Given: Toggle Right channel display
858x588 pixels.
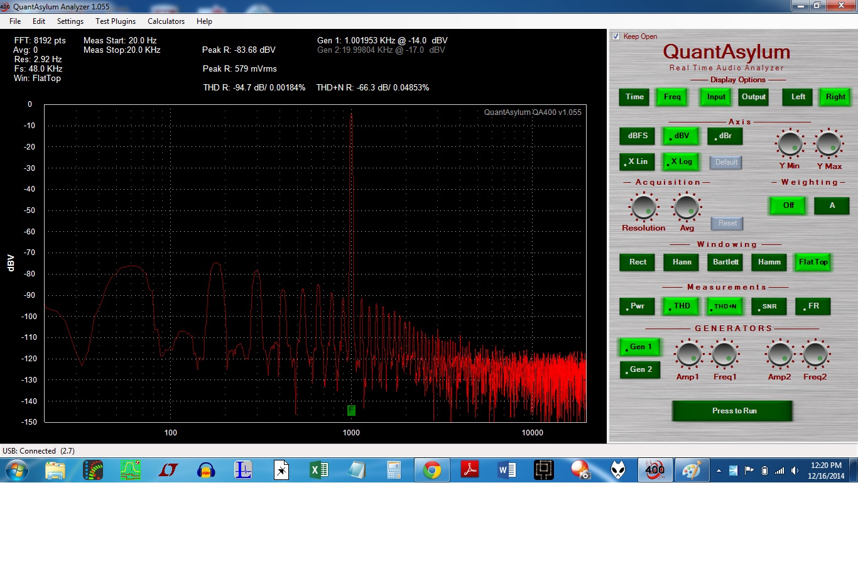Looking at the screenshot, I should [835, 97].
